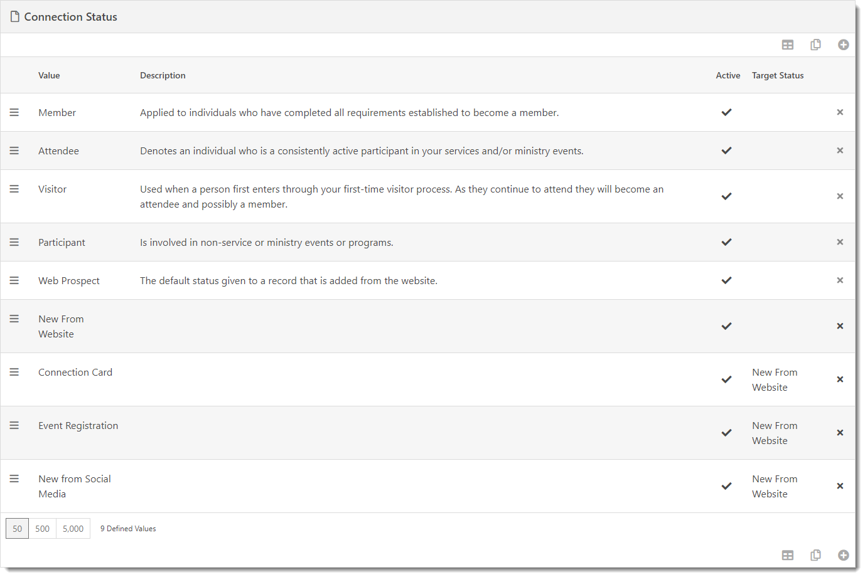Viewport: 865px width, 577px height.
Task: Delete the Attendee value
Action: 840,151
